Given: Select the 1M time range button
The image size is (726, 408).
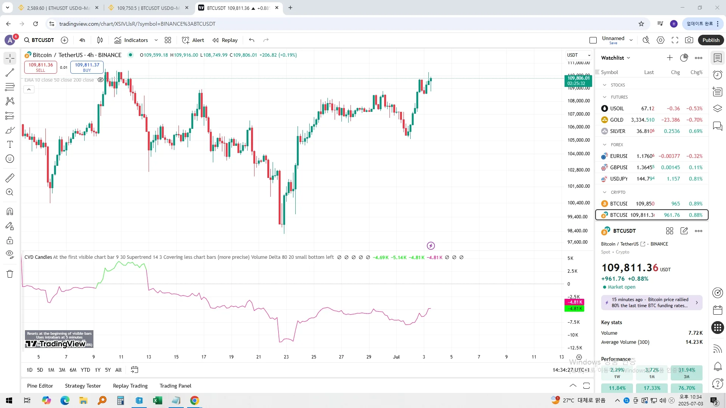Looking at the screenshot, I should point(51,370).
